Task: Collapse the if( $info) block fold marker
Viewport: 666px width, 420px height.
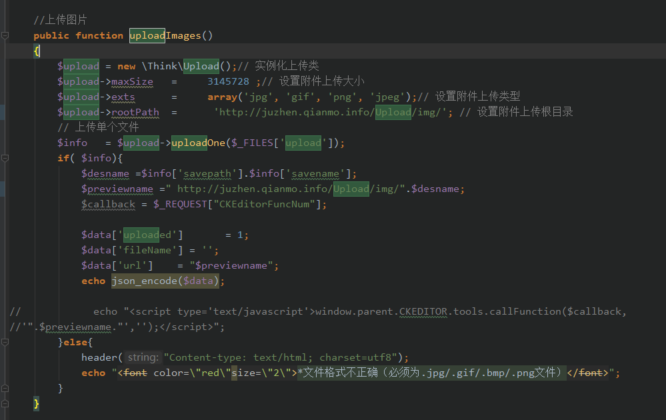Action: 5,159
